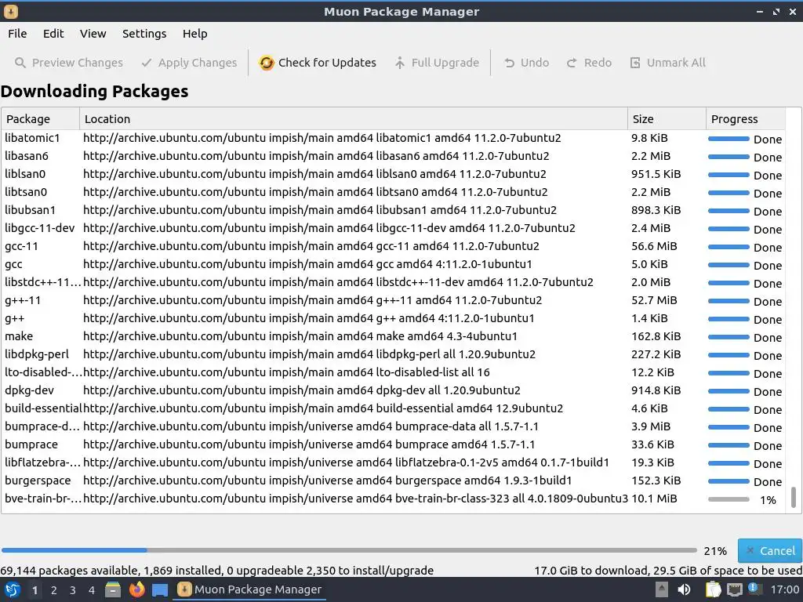The image size is (803, 602).
Task: Click the network monitor icon in tray
Action: click(x=734, y=589)
